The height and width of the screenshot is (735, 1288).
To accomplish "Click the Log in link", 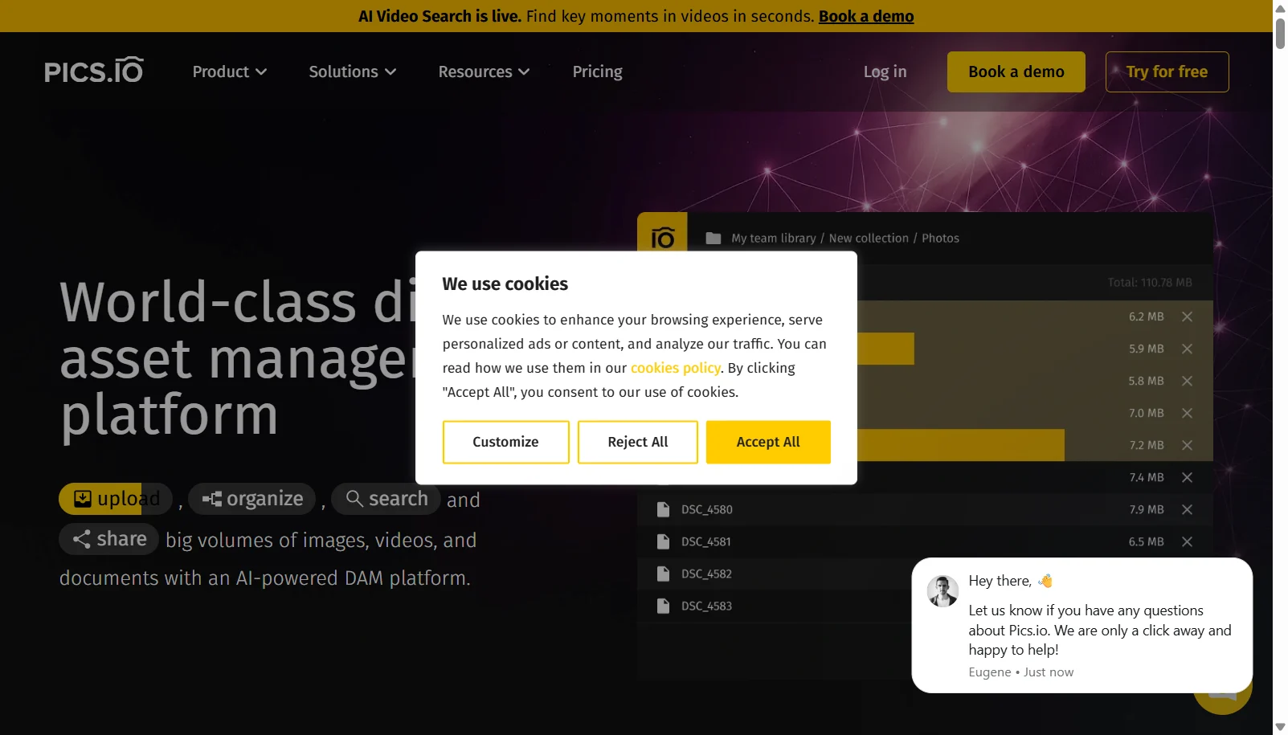I will [885, 71].
